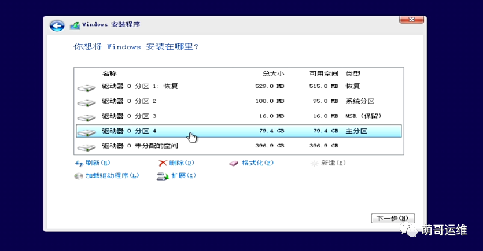Click total size value 100.0 MB
This screenshot has height=251, width=483.
point(270,101)
